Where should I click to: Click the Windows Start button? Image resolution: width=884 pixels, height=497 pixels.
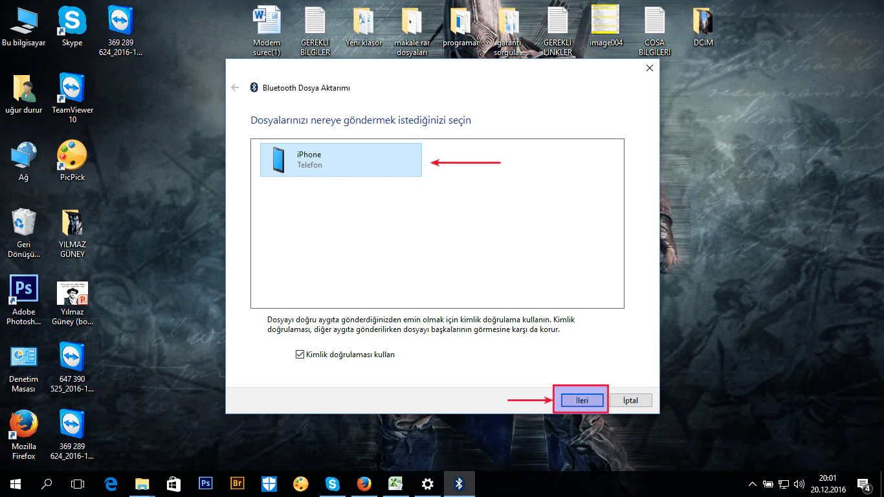click(x=16, y=483)
